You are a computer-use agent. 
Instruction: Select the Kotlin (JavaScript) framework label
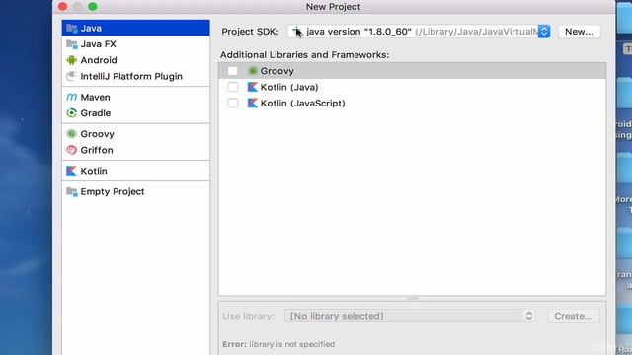click(x=303, y=103)
